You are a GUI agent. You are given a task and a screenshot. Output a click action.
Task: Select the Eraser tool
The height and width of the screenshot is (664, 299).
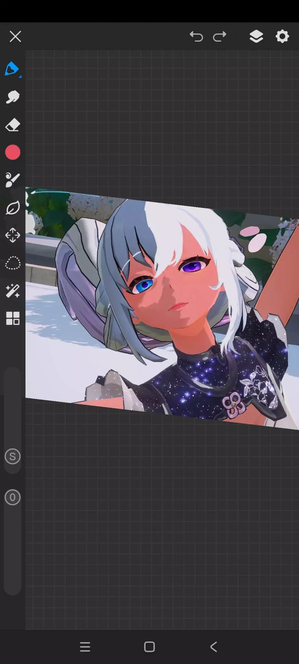click(12, 125)
